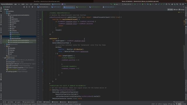This screenshot has width=187, height=105.
Task: Click warnings indicator in editor corner
Action: pyautogui.click(x=179, y=12)
